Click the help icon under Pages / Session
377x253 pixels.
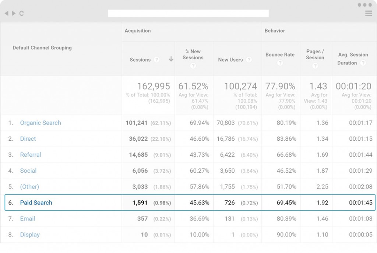click(x=315, y=66)
